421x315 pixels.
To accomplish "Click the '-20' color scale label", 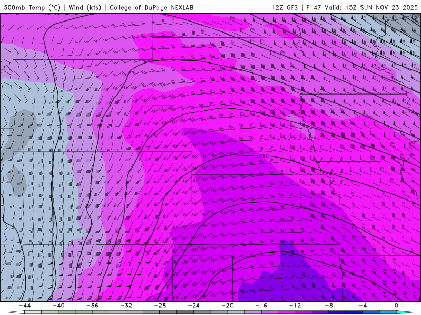I will pyautogui.click(x=228, y=306).
